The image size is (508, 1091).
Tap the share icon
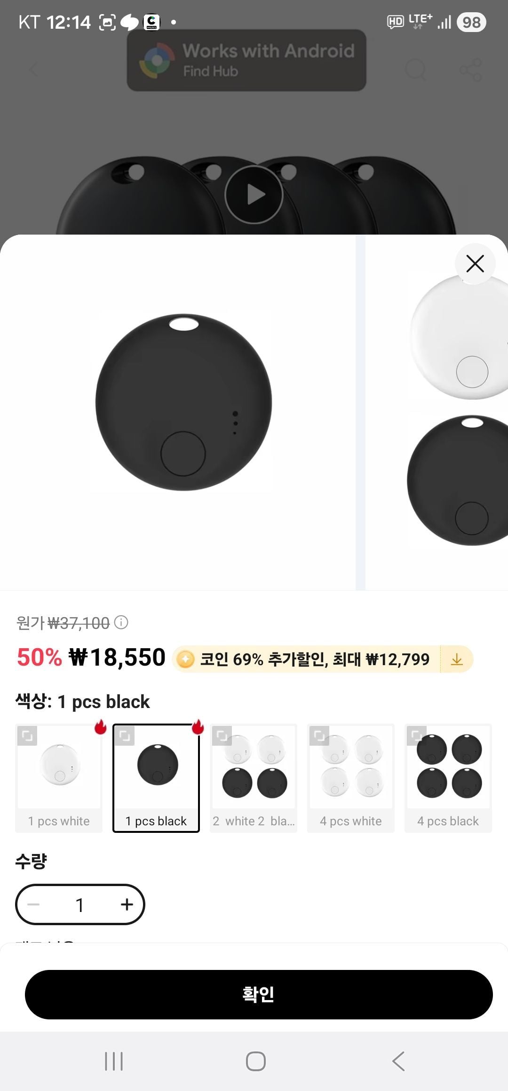tap(470, 70)
